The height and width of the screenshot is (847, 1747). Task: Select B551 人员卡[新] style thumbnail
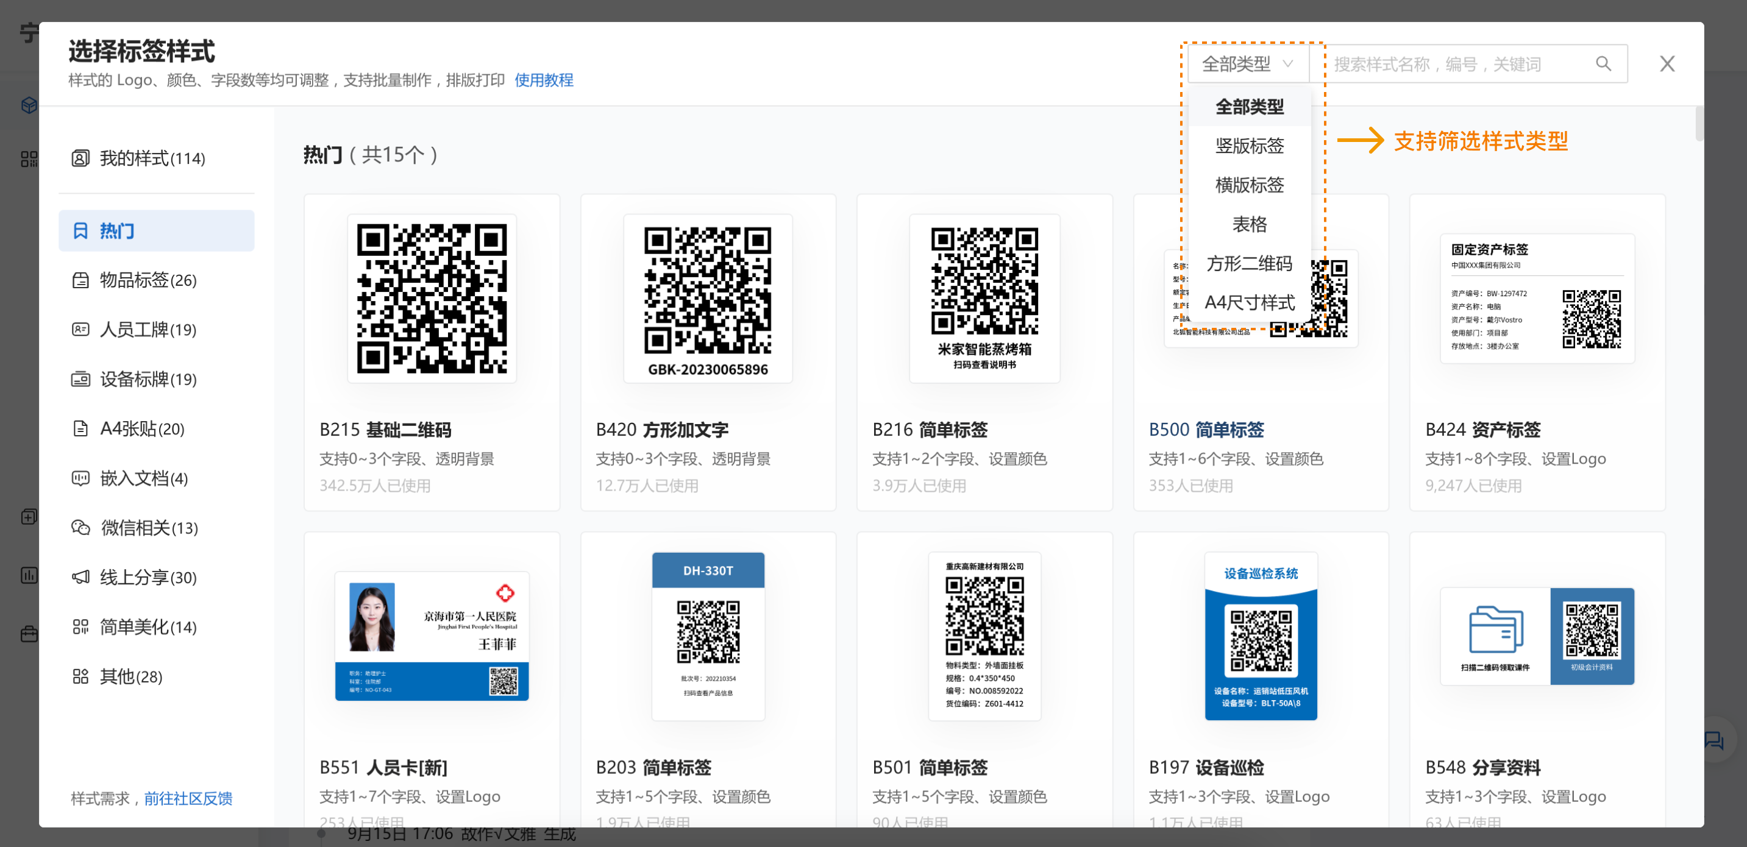click(432, 636)
